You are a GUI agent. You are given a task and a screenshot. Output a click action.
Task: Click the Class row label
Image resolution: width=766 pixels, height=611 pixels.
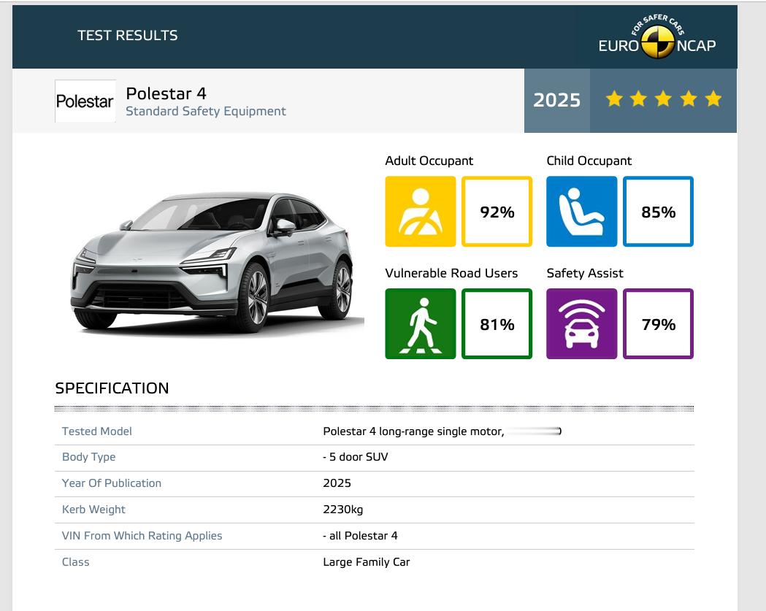click(75, 561)
